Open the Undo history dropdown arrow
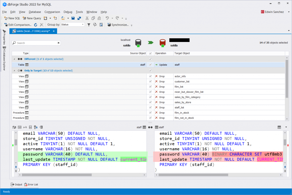 (112, 18)
